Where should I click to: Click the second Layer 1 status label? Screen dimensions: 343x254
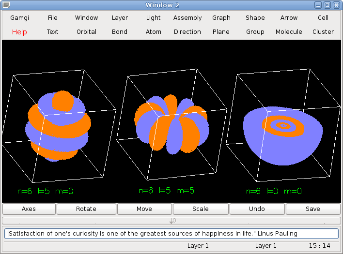266,246
